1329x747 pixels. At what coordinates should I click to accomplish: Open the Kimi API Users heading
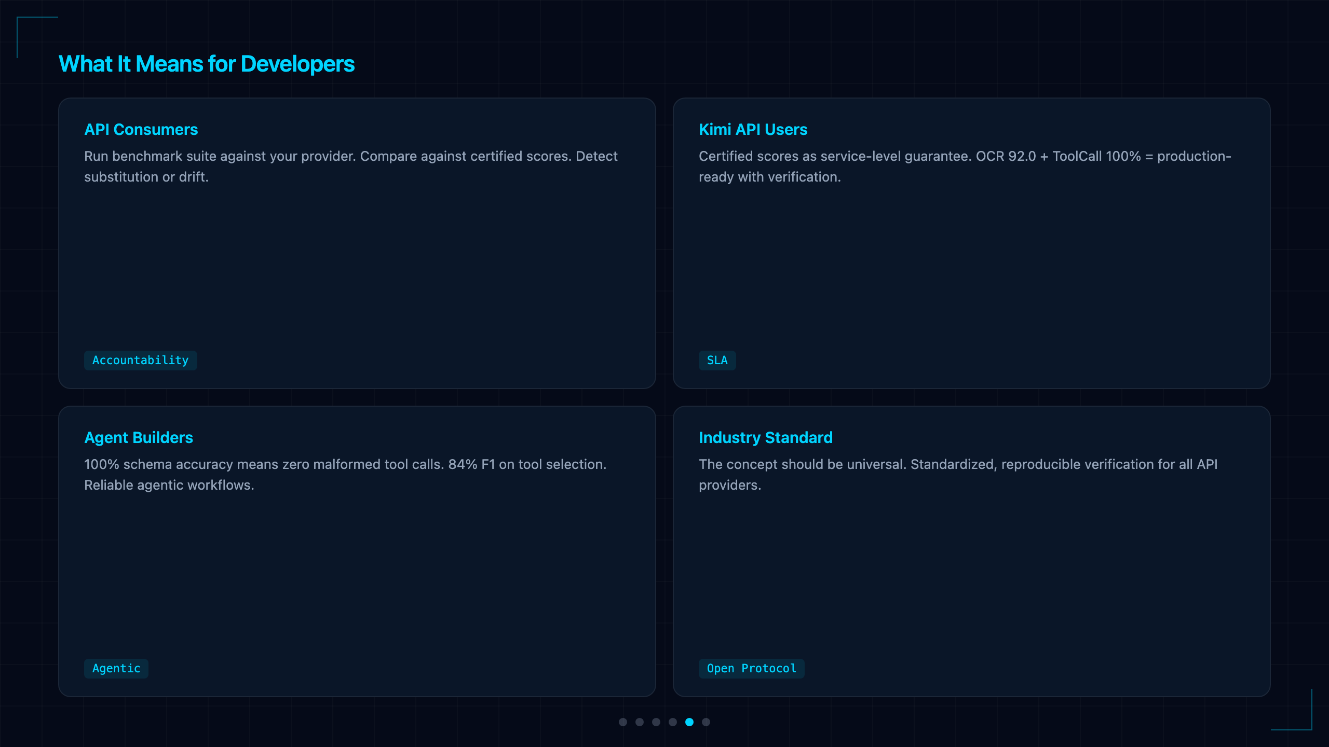tap(753, 129)
